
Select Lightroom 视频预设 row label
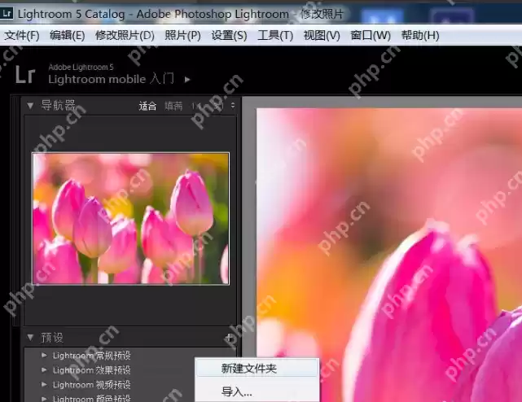click(x=91, y=385)
